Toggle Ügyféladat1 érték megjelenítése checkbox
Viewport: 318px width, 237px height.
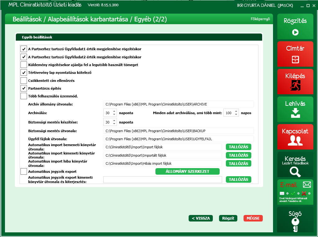tap(24, 49)
